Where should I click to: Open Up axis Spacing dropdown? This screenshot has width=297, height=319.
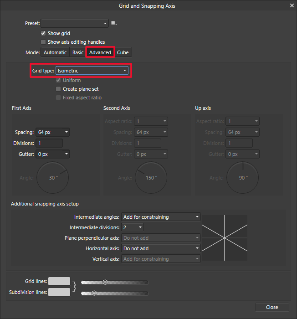242,132
